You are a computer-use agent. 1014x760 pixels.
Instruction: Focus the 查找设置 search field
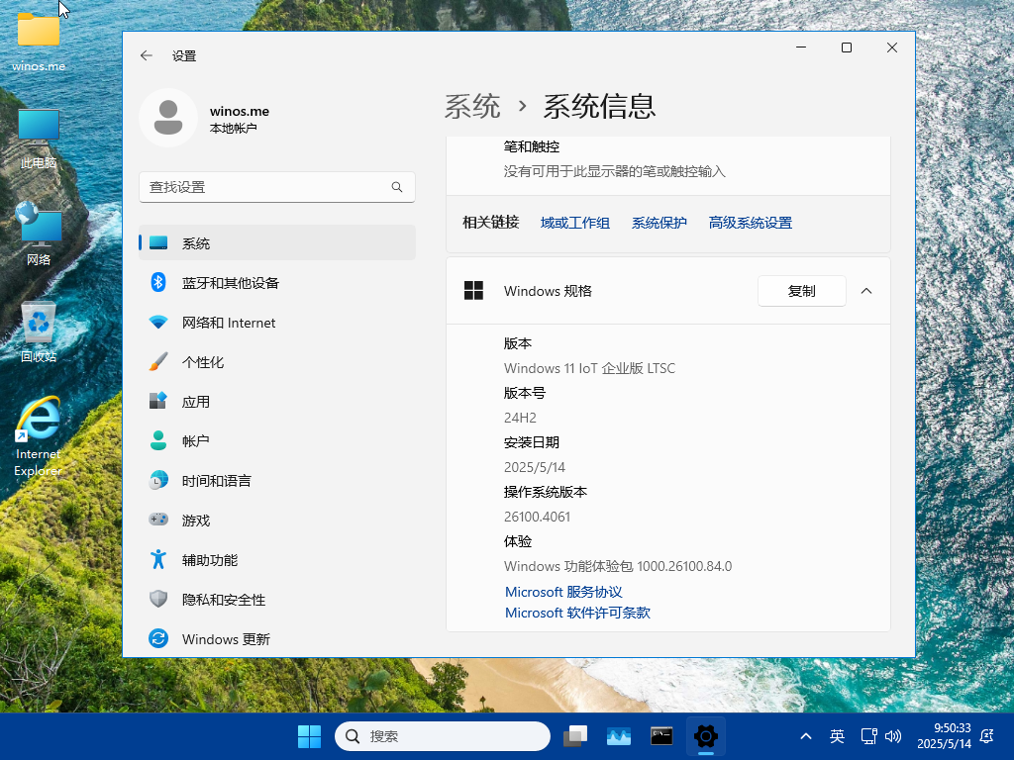click(x=277, y=187)
